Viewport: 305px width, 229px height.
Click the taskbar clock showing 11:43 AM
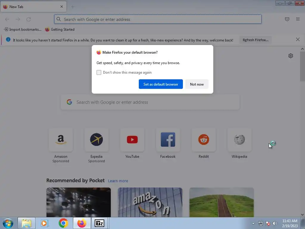[x=290, y=223]
